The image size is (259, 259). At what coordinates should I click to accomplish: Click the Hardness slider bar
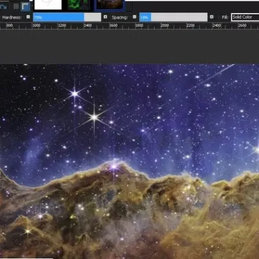pos(67,17)
